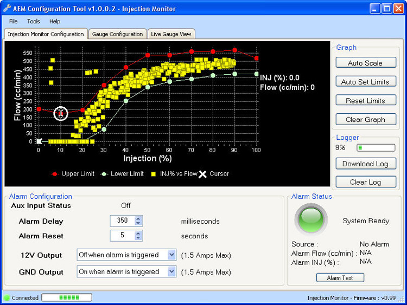The image size is (407, 305).
Task: Click the green Connected status indicator
Action: pos(7,298)
